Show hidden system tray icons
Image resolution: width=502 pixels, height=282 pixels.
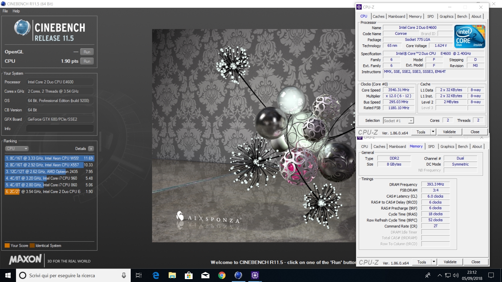[440, 275]
